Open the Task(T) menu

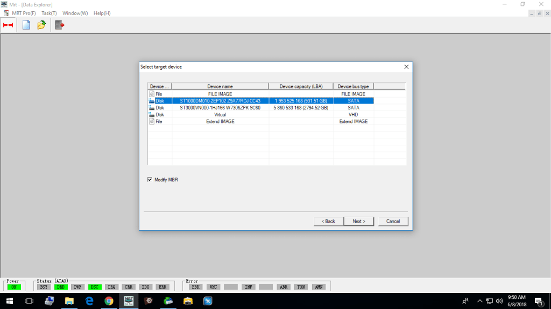tap(49, 13)
